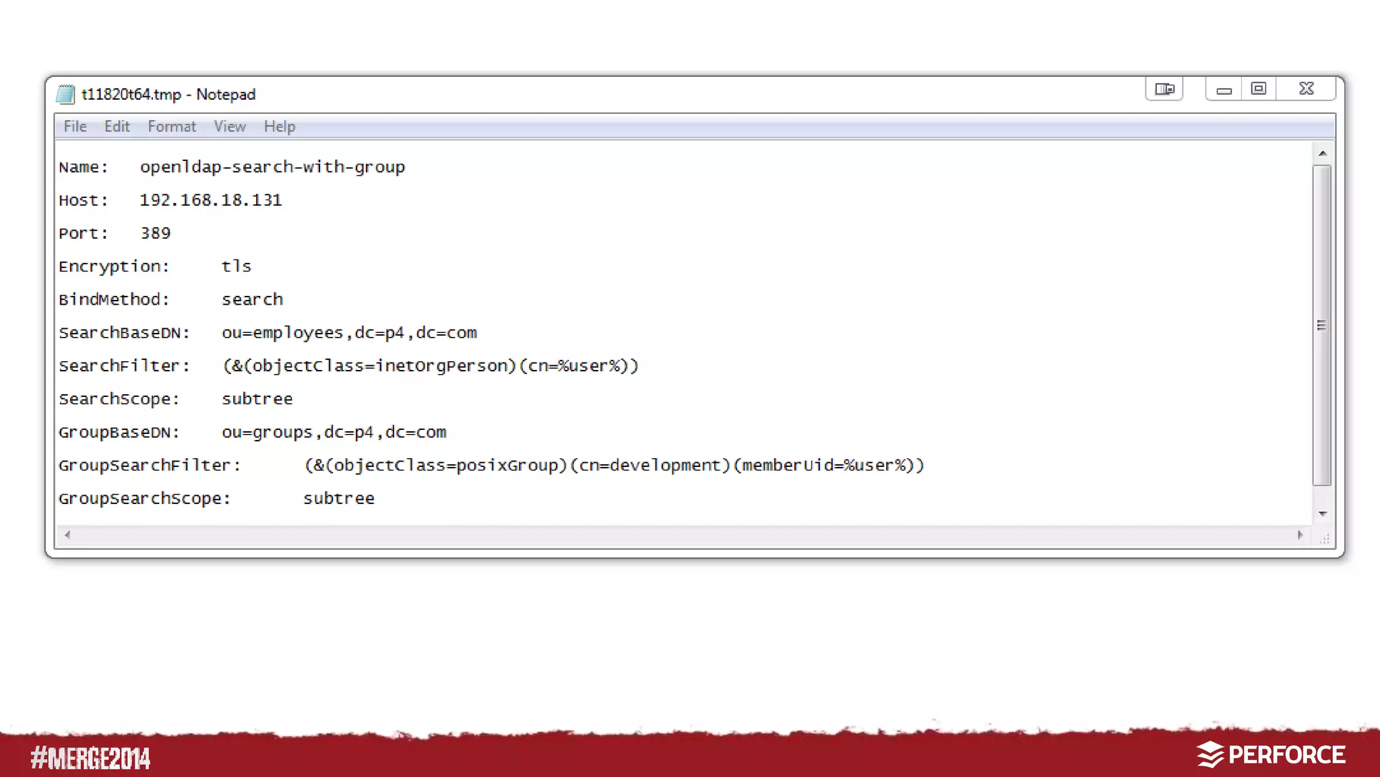Place cursor in the 192.168.18.131 host value

(x=210, y=200)
